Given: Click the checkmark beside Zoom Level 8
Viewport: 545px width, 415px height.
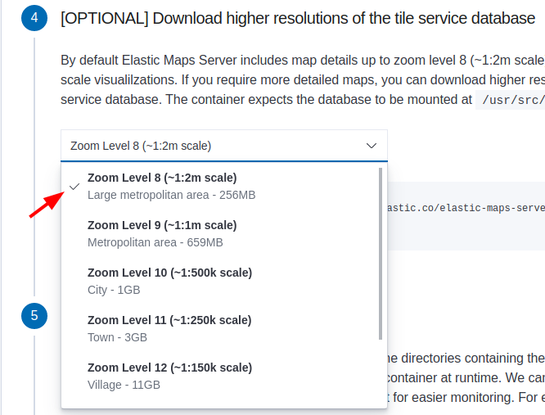Looking at the screenshot, I should tap(74, 187).
